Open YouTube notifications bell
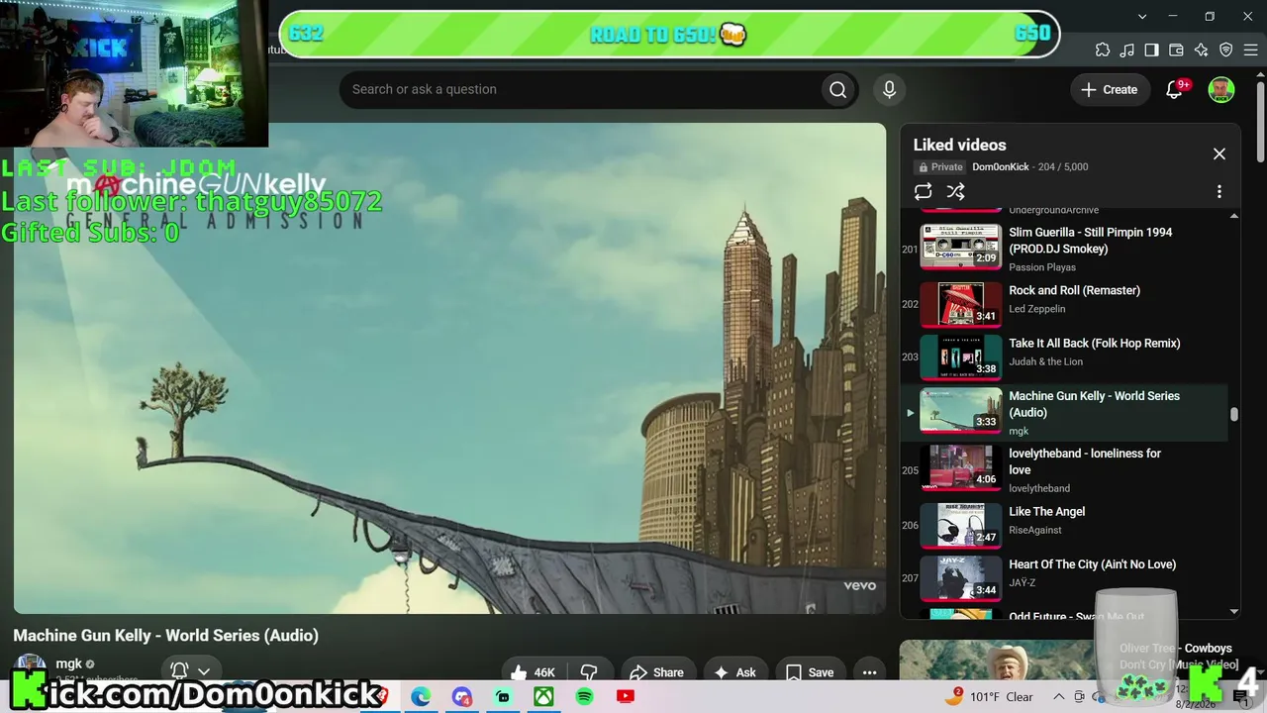Screen dimensions: 1267x713 pos(1175,89)
